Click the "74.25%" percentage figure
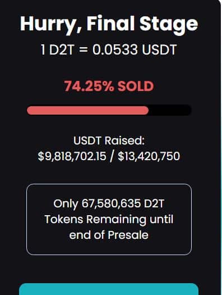Viewport: 222px width, 295px height. 89,87
